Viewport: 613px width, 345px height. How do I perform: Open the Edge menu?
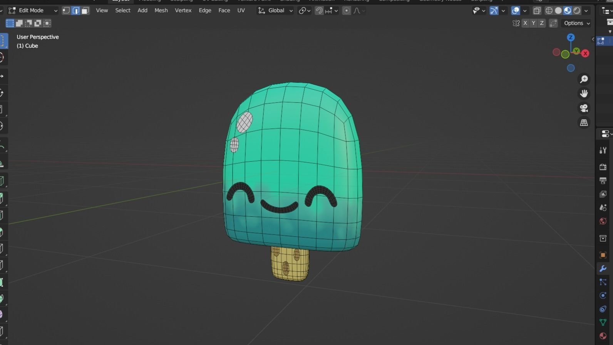(x=205, y=10)
